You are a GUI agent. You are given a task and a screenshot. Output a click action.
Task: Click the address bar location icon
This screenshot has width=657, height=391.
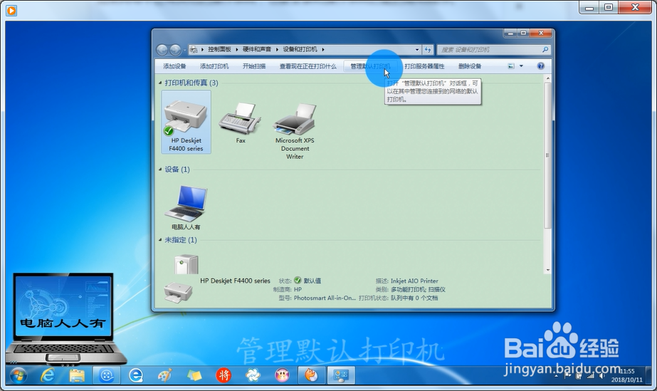pyautogui.click(x=194, y=49)
